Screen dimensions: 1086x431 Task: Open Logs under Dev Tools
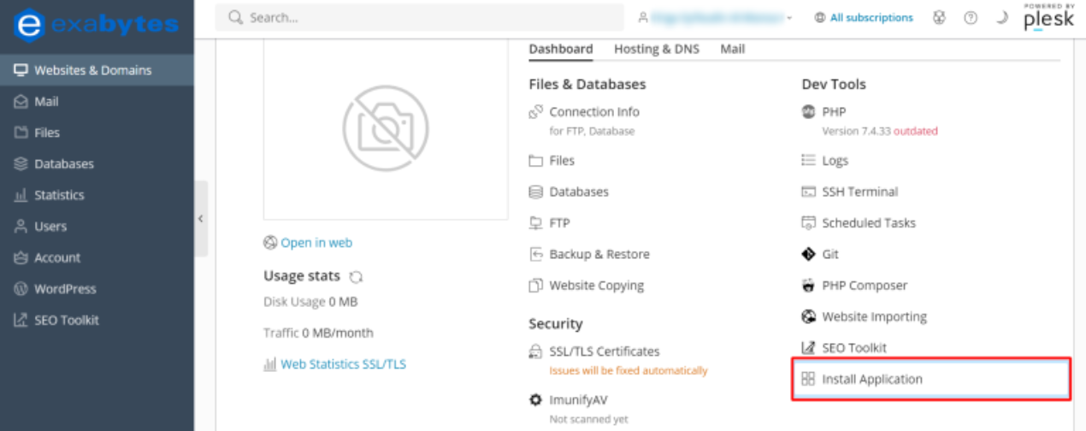(835, 161)
